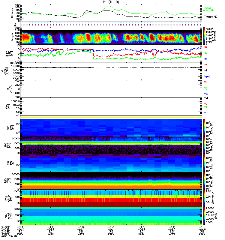Viewport: 225px width, 240px height.
Task: Click inside the ion velocity Vi panel
Action: pyautogui.click(x=111, y=89)
